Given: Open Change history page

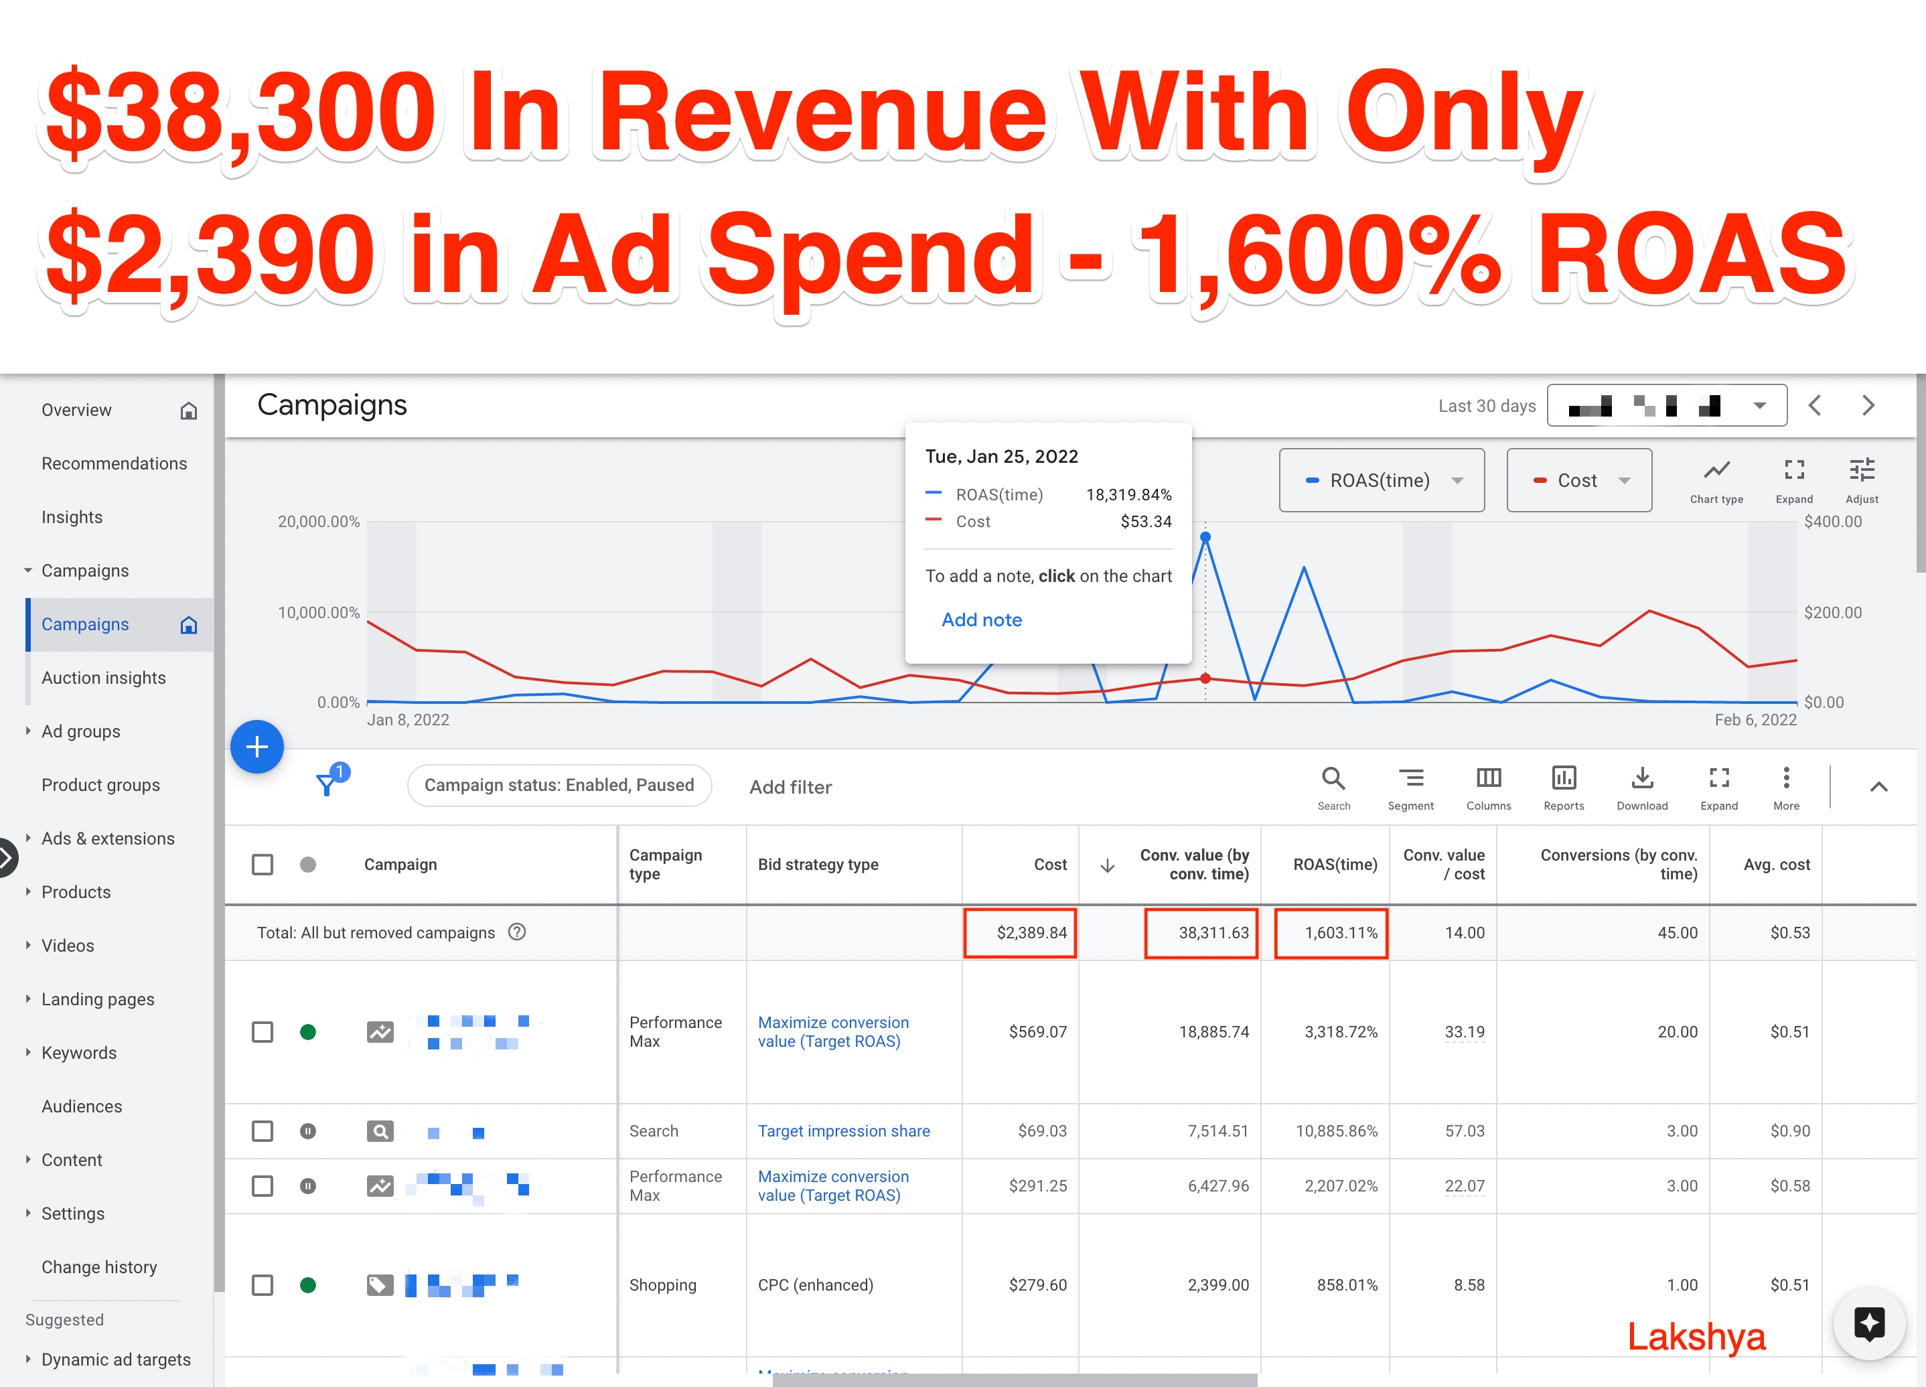Looking at the screenshot, I should coord(99,1267).
